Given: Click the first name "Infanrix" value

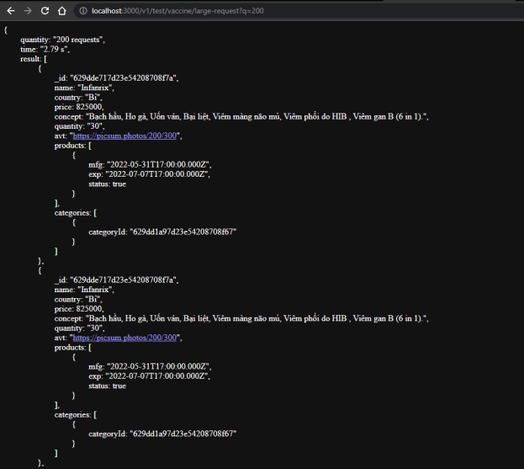Looking at the screenshot, I should tap(95, 88).
